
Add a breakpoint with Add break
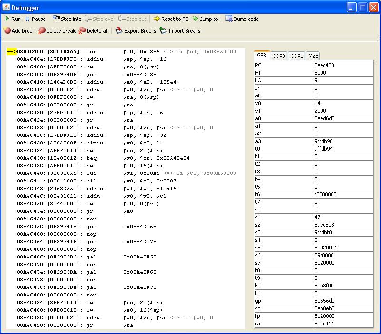pos(20,31)
